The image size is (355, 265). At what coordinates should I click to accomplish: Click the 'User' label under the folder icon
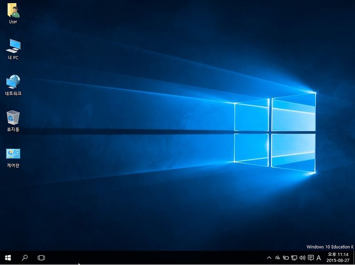(x=13, y=22)
